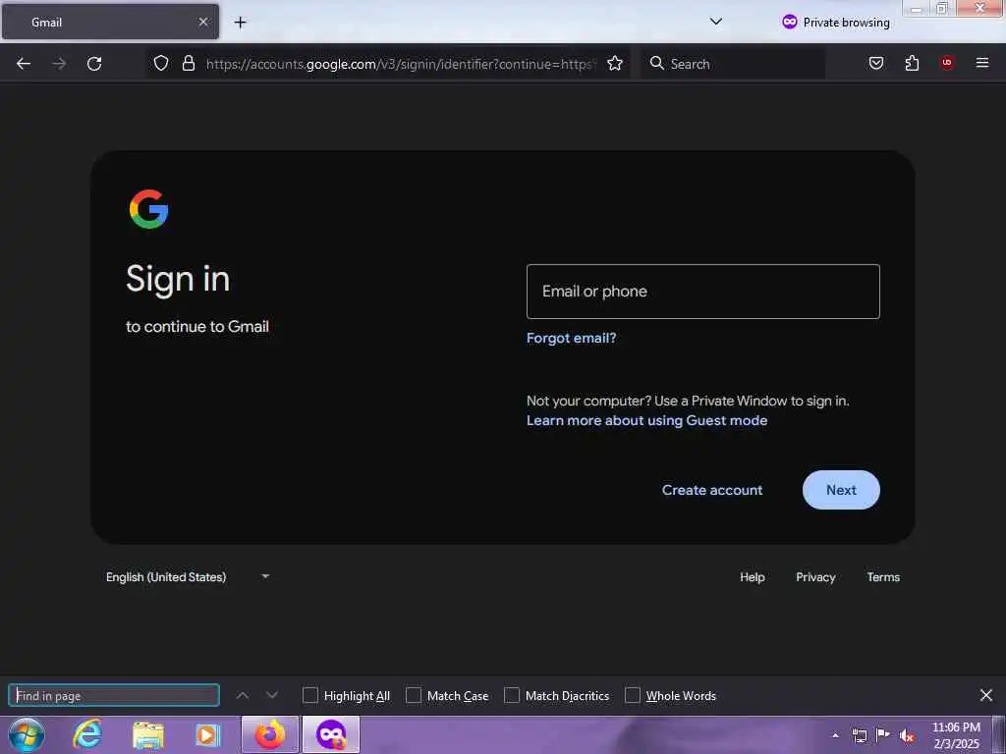Click the search magnifier icon

(x=656, y=63)
